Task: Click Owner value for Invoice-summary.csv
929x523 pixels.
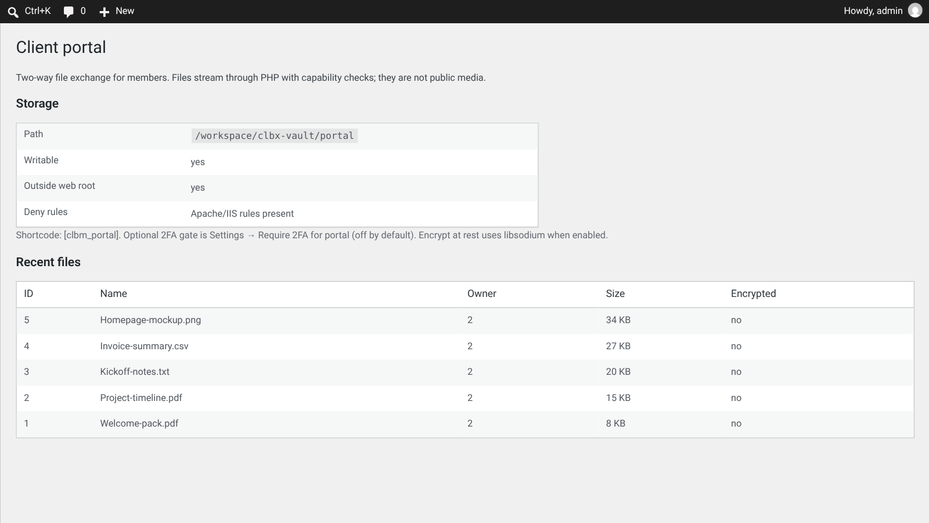Action: 470,346
